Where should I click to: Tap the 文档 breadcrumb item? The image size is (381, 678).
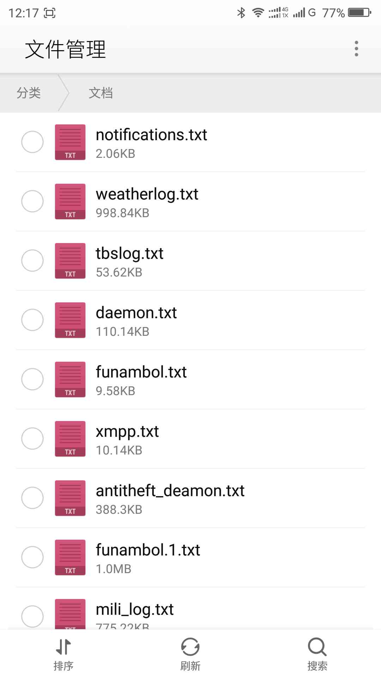coord(101,93)
